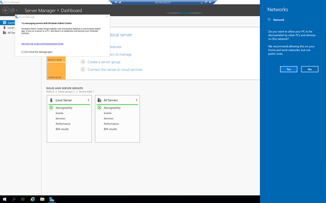
Task: Open Events in Local Server tile
Action: point(60,113)
